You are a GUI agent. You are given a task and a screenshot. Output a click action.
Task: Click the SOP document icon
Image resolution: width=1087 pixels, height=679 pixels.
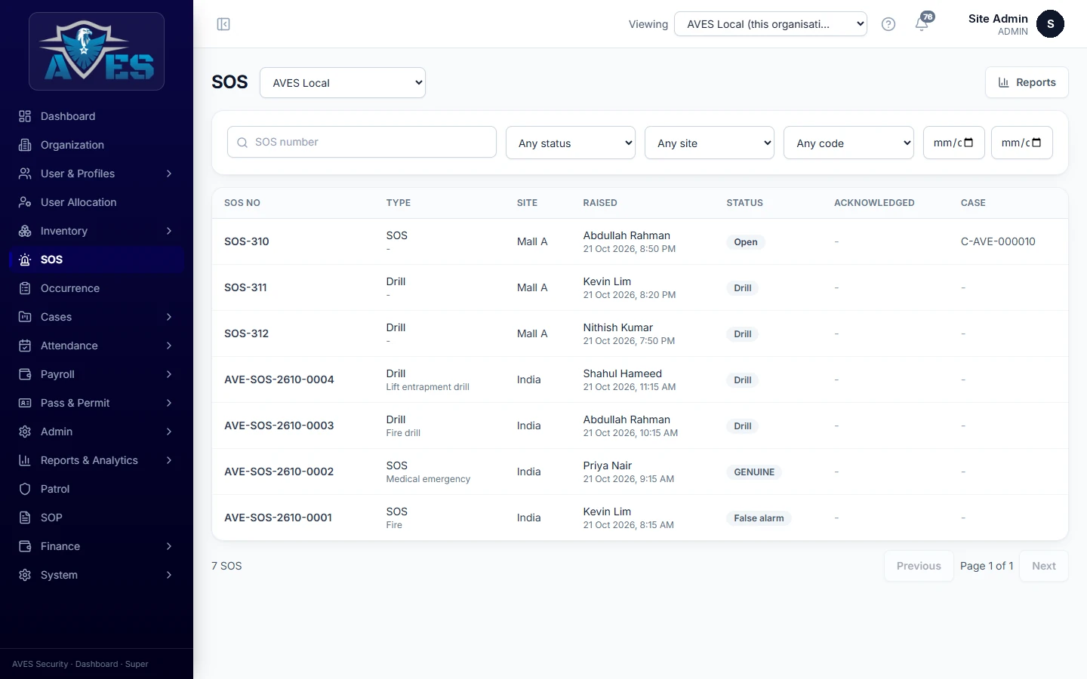[x=25, y=518]
